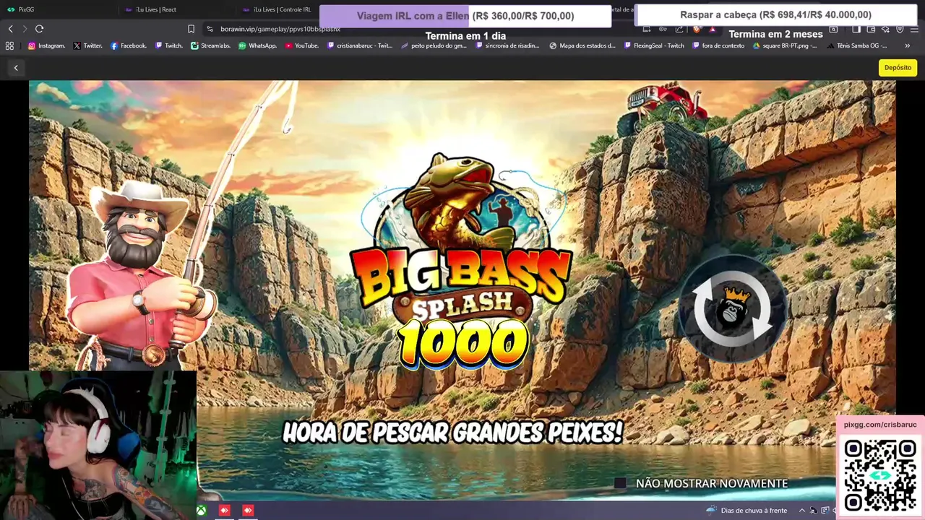Click the 'Viagem IRL com a Ellen' goal bar
This screenshot has height=520, width=925.
click(x=465, y=16)
